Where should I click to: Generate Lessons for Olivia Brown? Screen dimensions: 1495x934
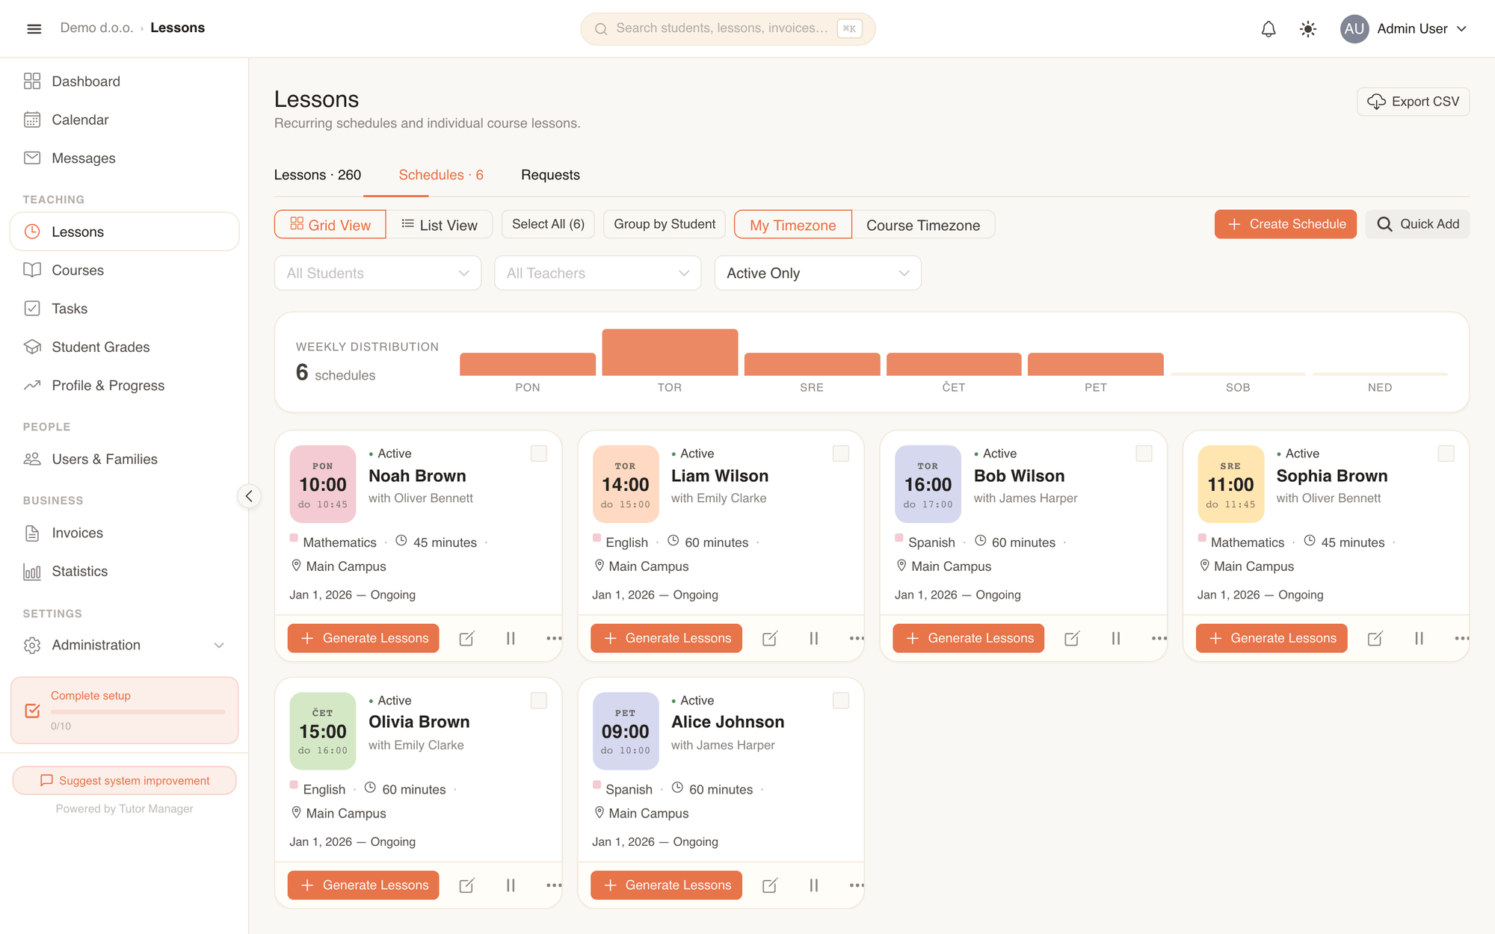(363, 885)
